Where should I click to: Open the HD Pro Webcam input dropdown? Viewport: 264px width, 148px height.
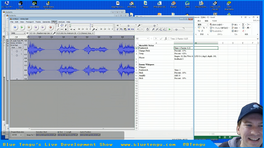pos(67,33)
